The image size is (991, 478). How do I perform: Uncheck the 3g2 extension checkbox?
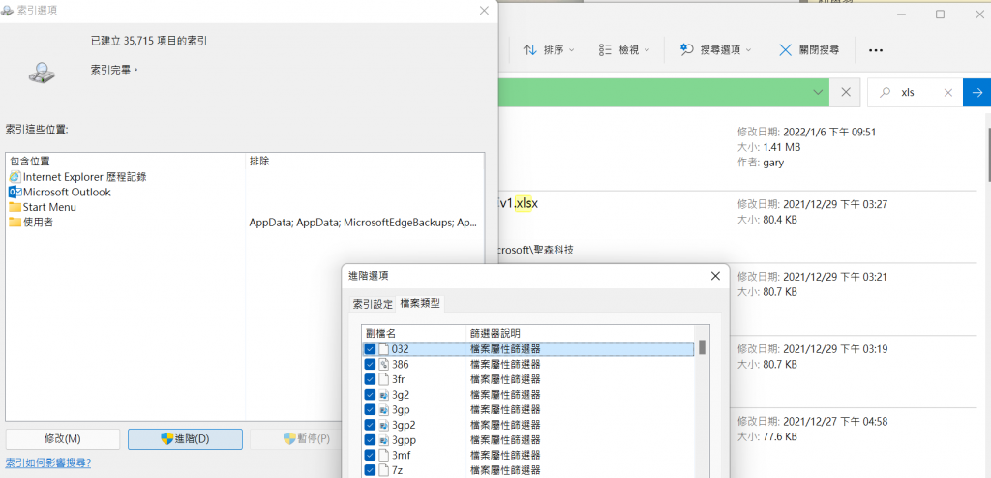[370, 395]
